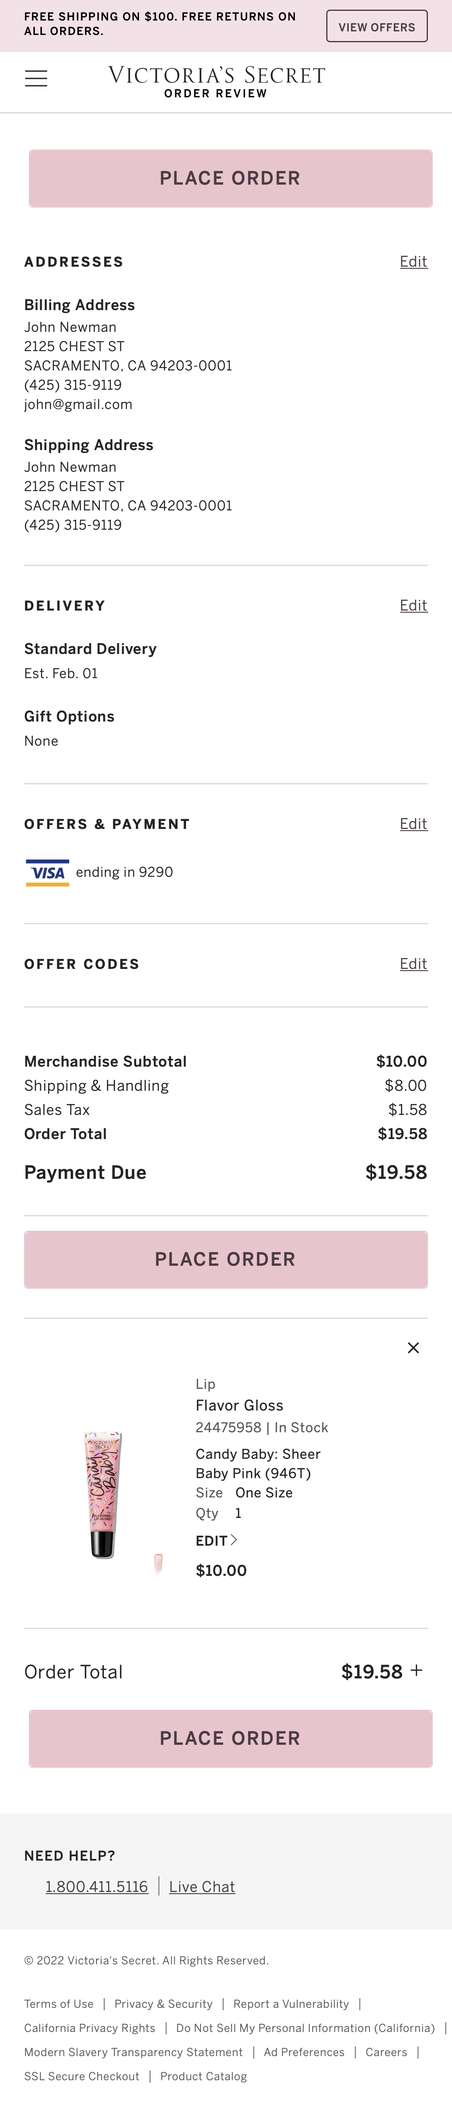Open the Terms of Use page
Viewport: 452px width, 2114px height.
pyautogui.click(x=59, y=2003)
